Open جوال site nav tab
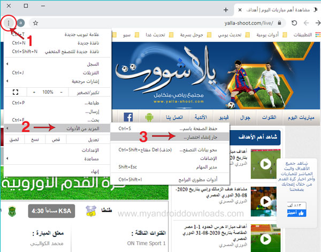321x252 pixels. (x=245, y=118)
